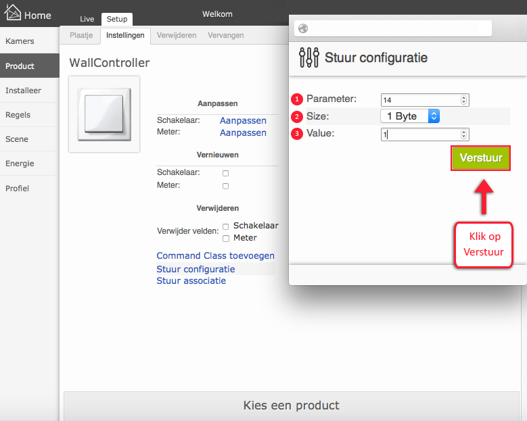
Task: Open Energie in the sidebar
Action: [30, 164]
